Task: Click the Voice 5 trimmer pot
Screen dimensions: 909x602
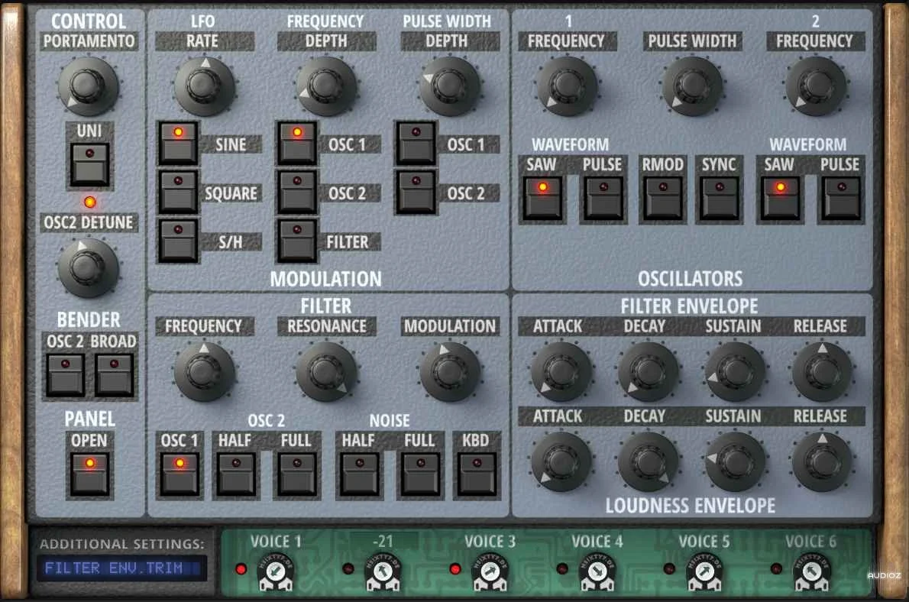Action: click(x=704, y=572)
